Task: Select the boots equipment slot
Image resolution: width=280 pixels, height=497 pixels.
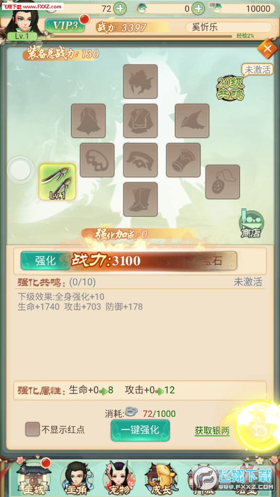Action: [x=141, y=199]
